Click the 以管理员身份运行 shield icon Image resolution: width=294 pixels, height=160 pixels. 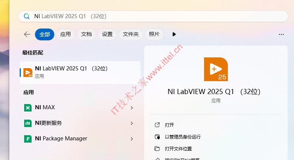coord(157,137)
